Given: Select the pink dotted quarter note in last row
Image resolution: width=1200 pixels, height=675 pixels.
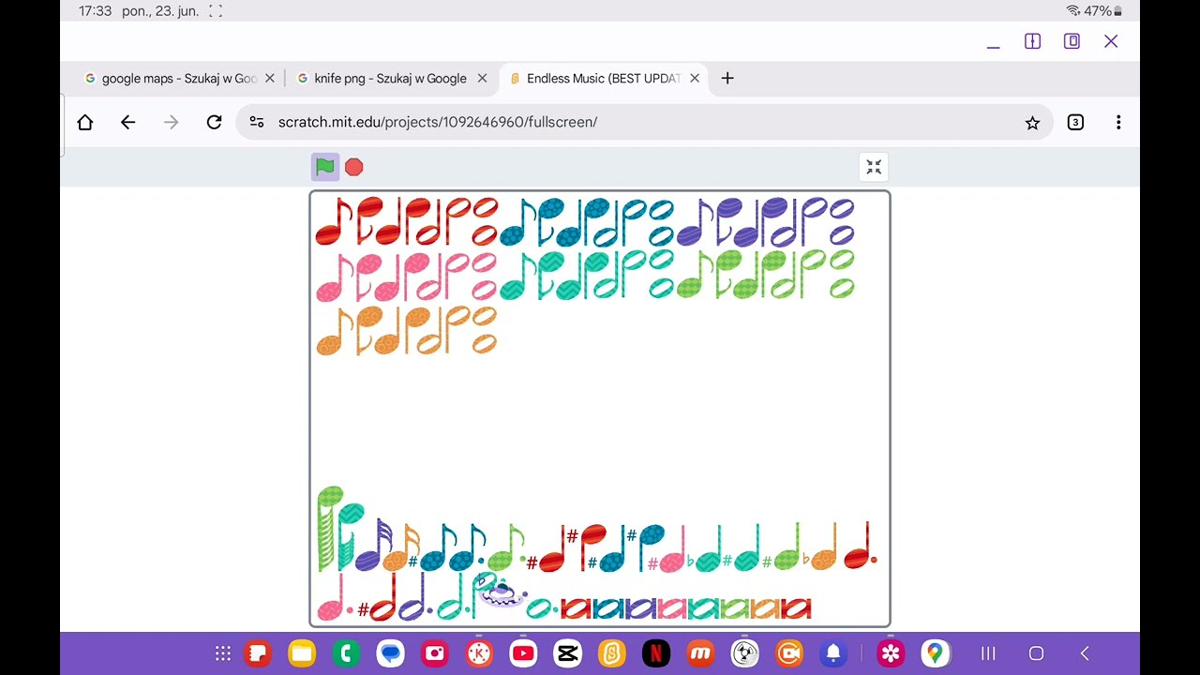Looking at the screenshot, I should pyautogui.click(x=335, y=598).
